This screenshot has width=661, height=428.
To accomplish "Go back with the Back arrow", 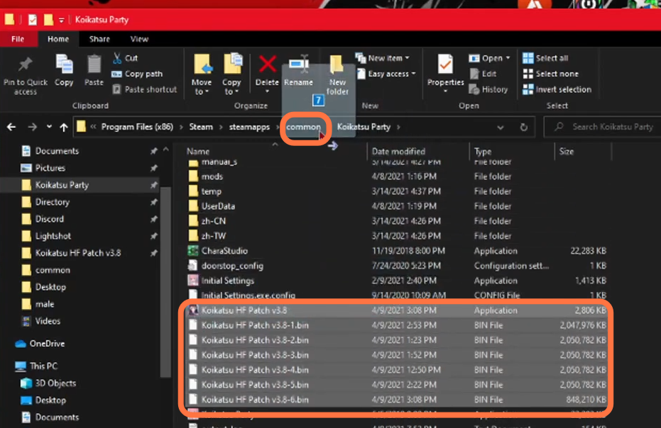I will [11, 127].
